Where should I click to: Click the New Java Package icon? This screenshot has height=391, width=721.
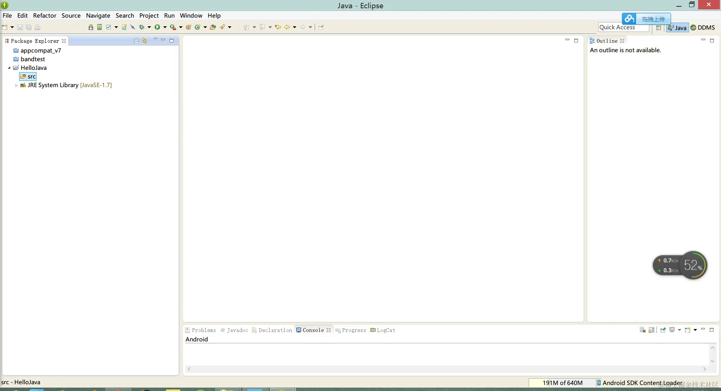tap(189, 27)
